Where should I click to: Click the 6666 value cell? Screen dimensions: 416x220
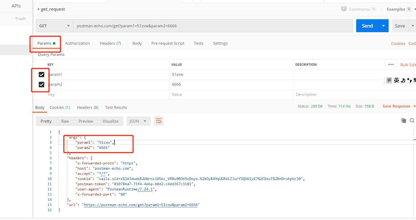tap(231, 84)
